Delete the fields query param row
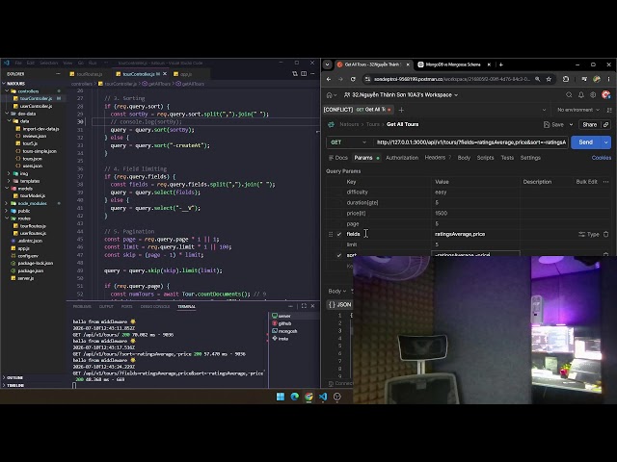 tap(606, 234)
